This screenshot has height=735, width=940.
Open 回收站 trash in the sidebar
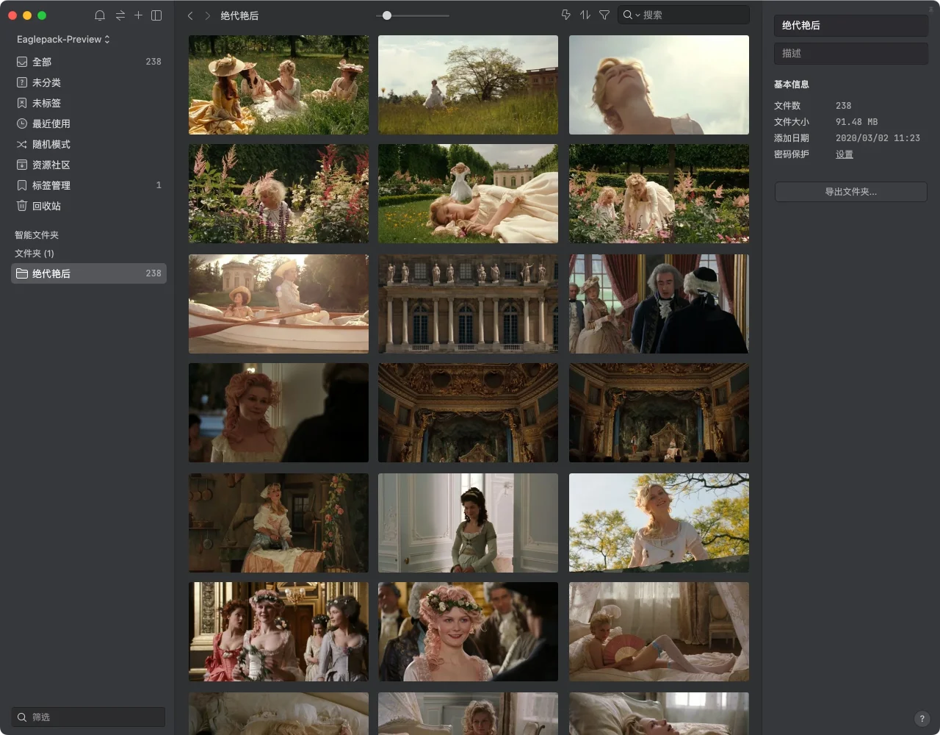89,206
